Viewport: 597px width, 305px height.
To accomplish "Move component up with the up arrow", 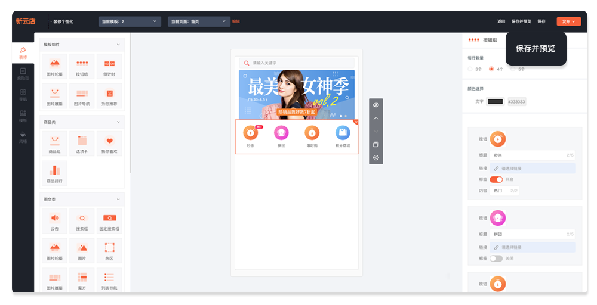I will pyautogui.click(x=376, y=118).
